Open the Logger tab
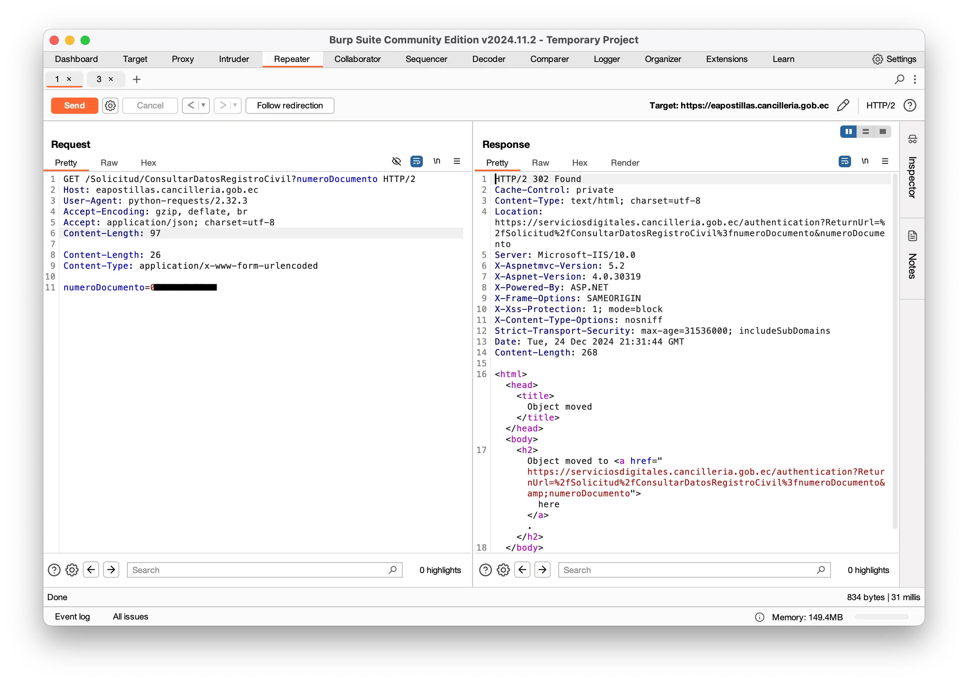Viewport: 968px width, 683px height. click(x=607, y=59)
